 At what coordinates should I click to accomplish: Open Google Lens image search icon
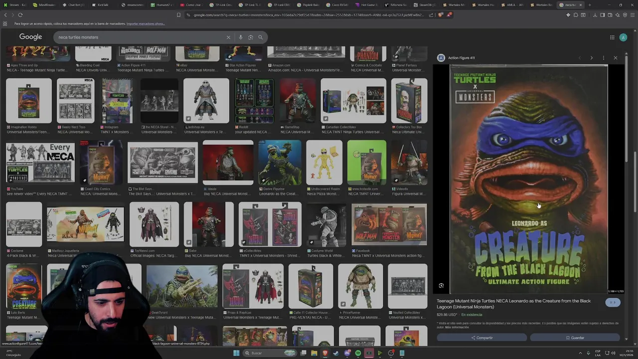point(251,37)
